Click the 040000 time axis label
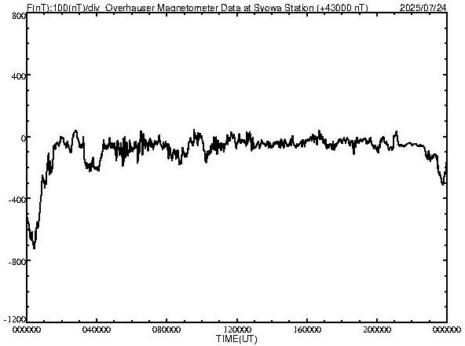 pyautogui.click(x=97, y=329)
